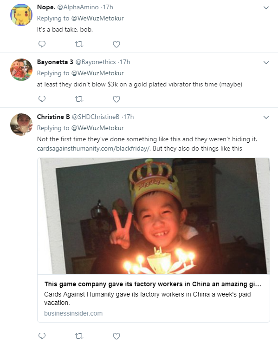Open the @AlphaAmino handle
The image size is (278, 343).
pyautogui.click(x=78, y=7)
